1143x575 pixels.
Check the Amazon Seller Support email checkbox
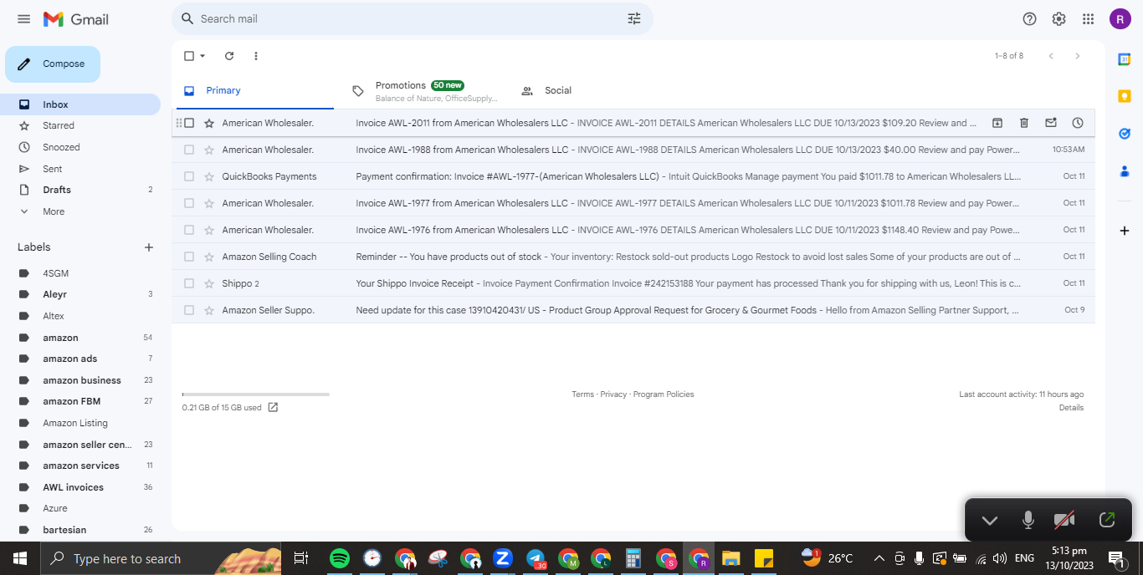click(189, 310)
